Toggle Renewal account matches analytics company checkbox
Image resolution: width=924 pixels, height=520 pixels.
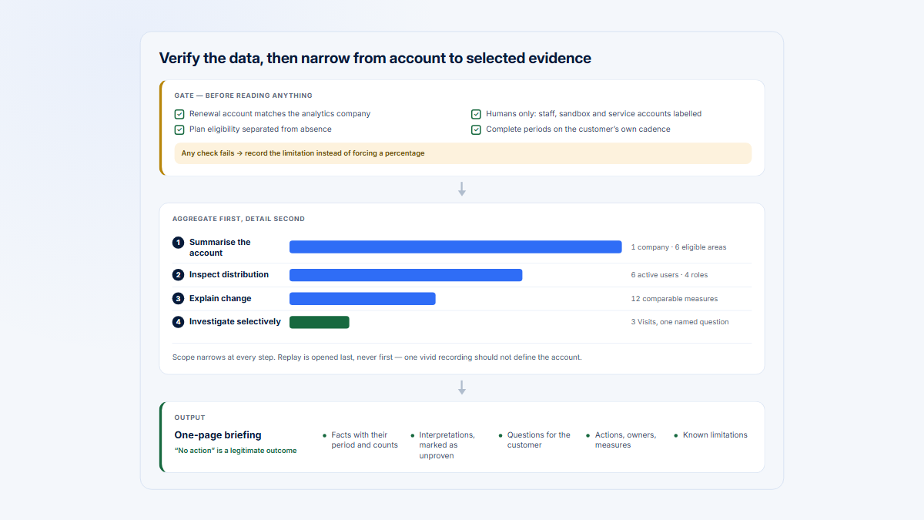point(179,114)
